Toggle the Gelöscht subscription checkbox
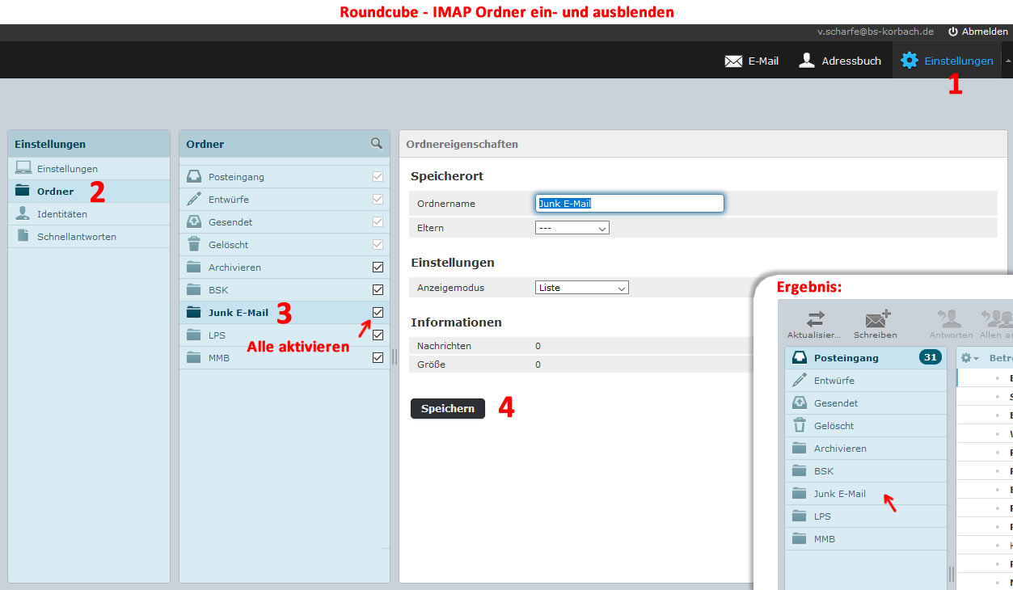1013x590 pixels. point(378,245)
